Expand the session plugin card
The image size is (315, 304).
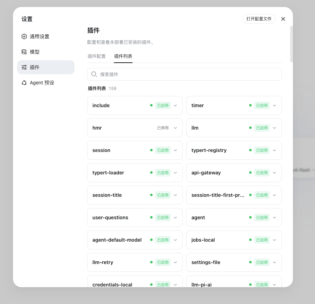point(175,150)
